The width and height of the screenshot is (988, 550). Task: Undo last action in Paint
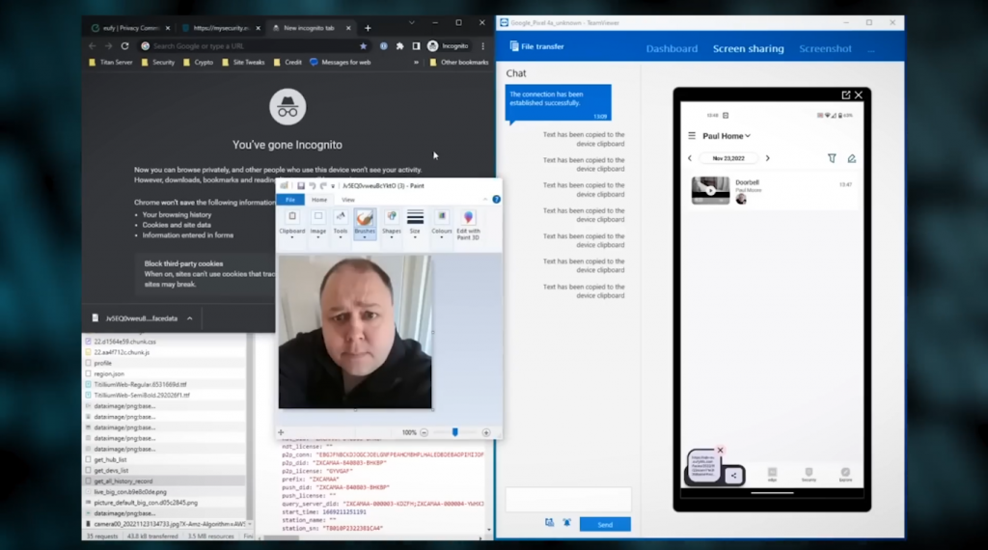pyautogui.click(x=312, y=186)
